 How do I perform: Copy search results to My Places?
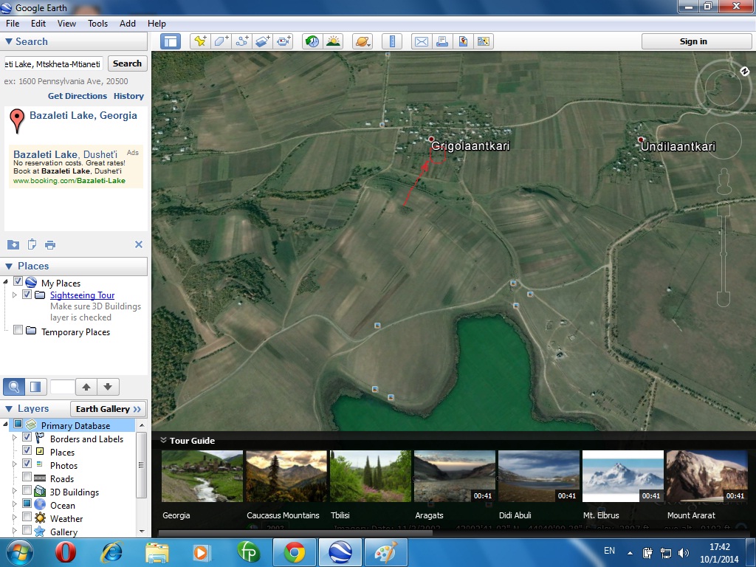(x=13, y=245)
